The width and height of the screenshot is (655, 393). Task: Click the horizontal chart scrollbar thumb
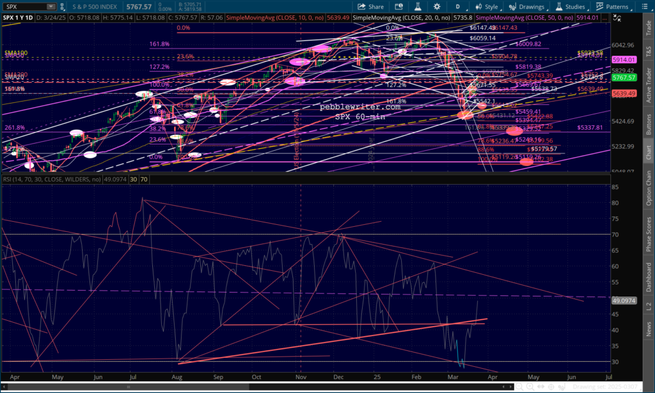[128, 387]
